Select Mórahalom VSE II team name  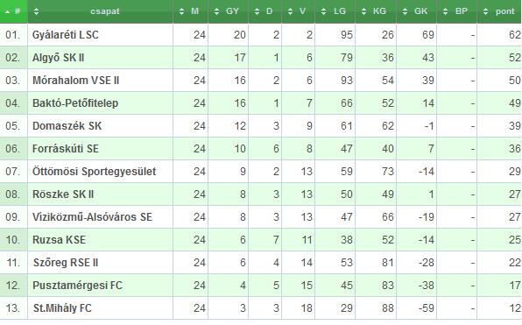coord(75,81)
